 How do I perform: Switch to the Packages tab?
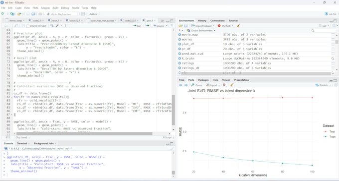click(x=203, y=80)
